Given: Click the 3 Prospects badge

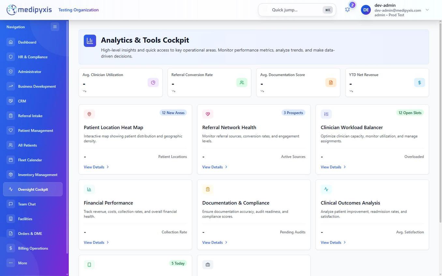Looking at the screenshot, I should pyautogui.click(x=293, y=113).
